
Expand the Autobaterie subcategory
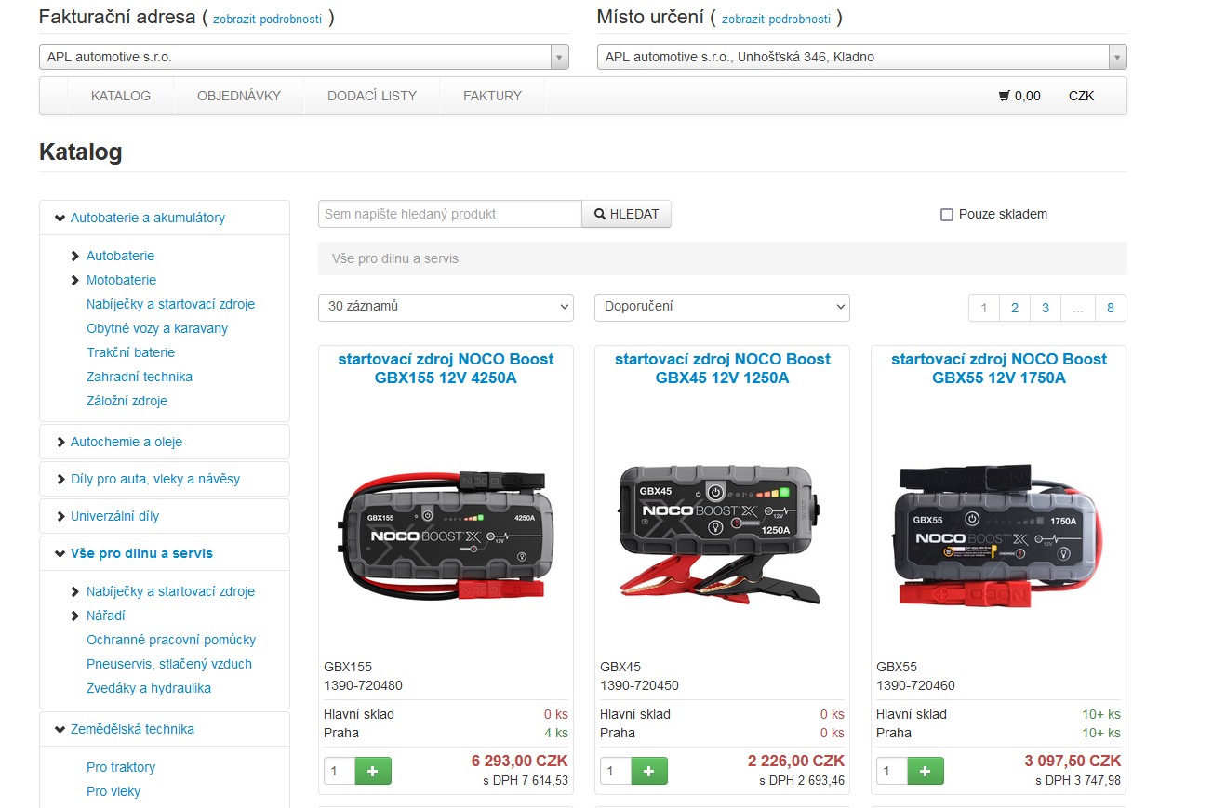76,256
